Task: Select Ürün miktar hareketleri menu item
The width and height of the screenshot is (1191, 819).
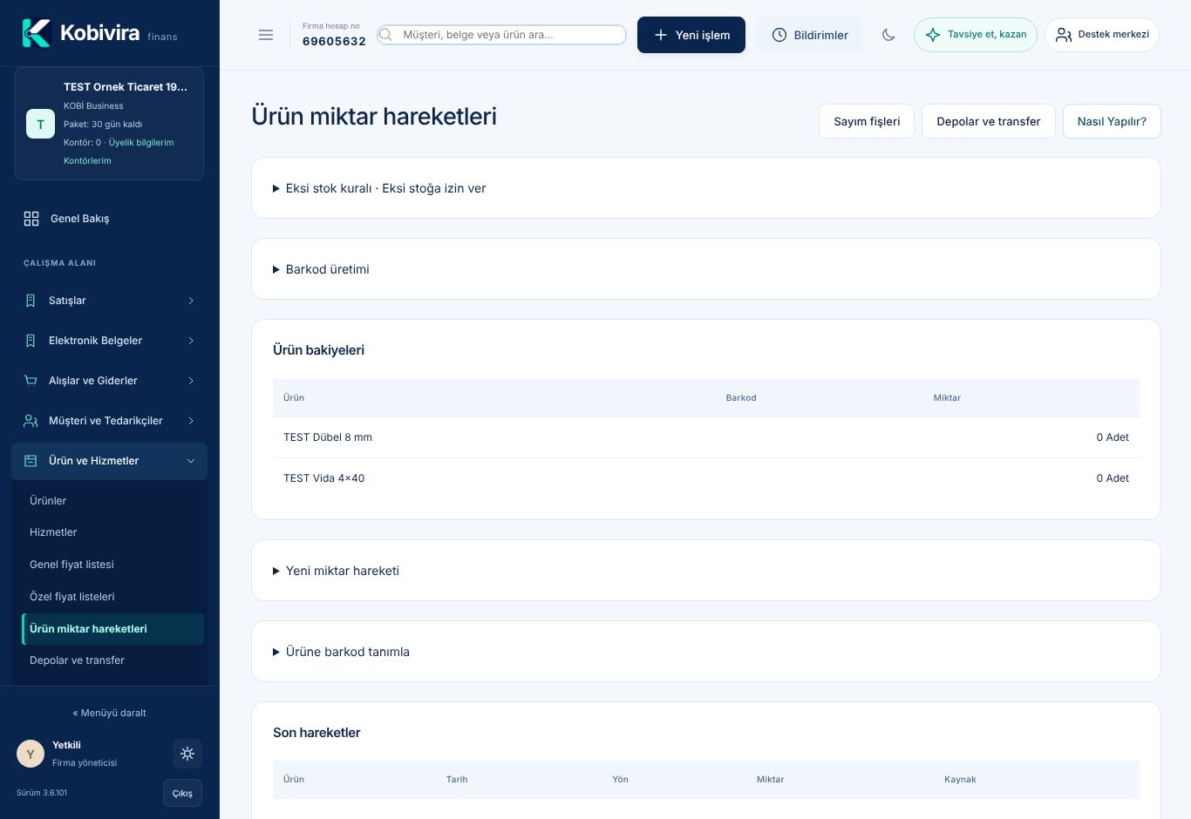Action: point(112,629)
